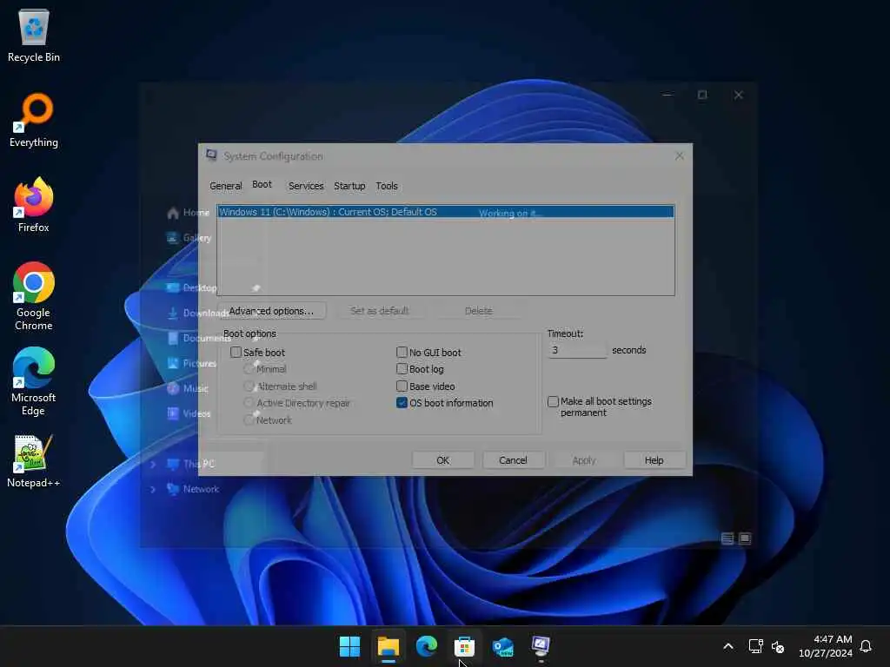Image resolution: width=890 pixels, height=667 pixels.
Task: Expand This PC in File Explorer
Action: pyautogui.click(x=153, y=464)
